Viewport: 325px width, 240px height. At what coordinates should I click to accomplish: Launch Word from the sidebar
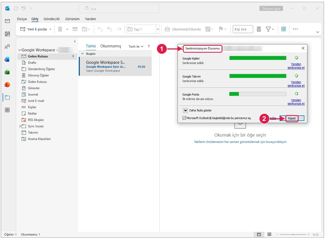point(7,60)
